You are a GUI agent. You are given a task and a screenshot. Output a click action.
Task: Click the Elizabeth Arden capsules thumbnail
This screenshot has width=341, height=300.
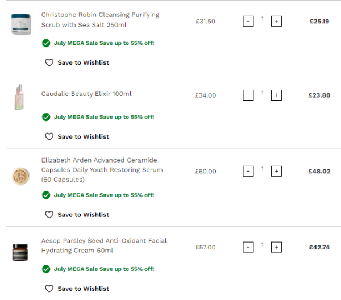[21, 176]
